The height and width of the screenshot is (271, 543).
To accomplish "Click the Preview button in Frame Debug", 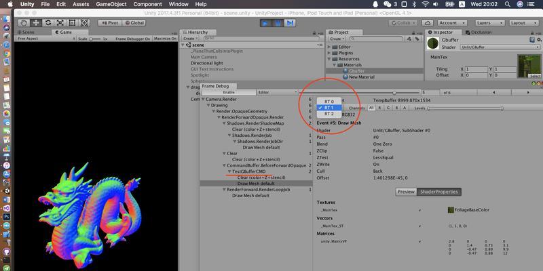I will tap(406, 192).
